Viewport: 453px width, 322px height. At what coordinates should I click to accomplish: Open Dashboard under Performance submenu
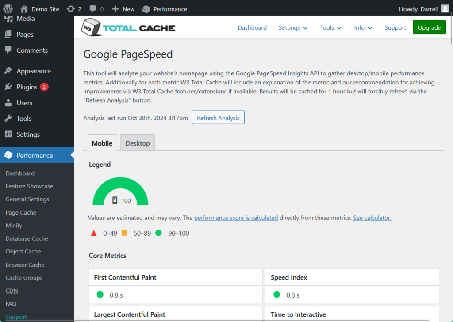(x=20, y=173)
